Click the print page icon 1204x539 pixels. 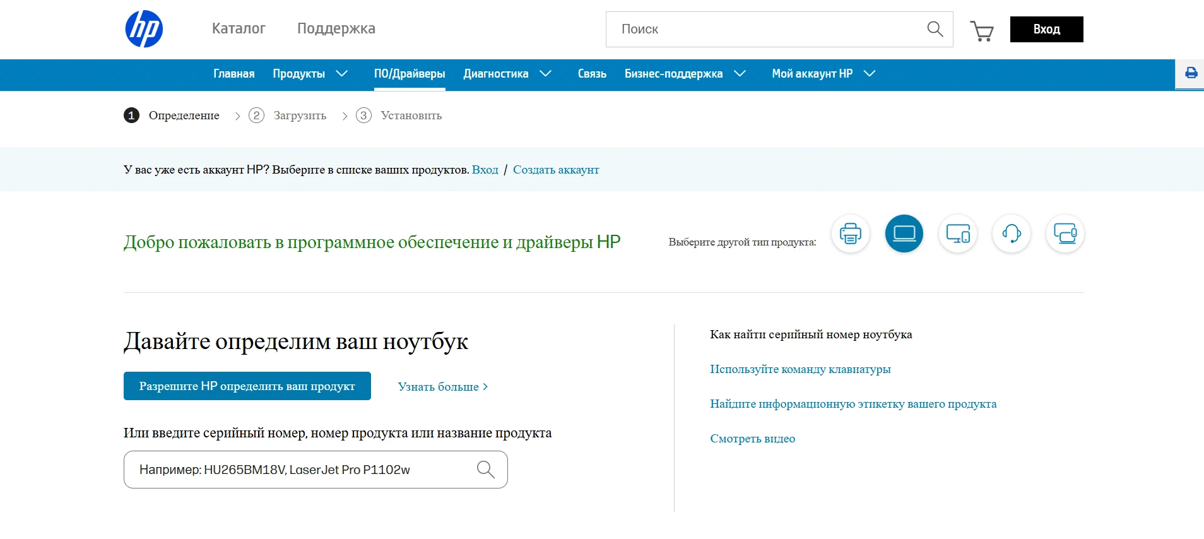pyautogui.click(x=1191, y=73)
